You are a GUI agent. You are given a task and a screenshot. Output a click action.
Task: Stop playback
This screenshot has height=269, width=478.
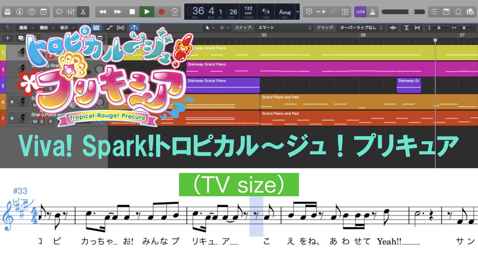tap(132, 12)
